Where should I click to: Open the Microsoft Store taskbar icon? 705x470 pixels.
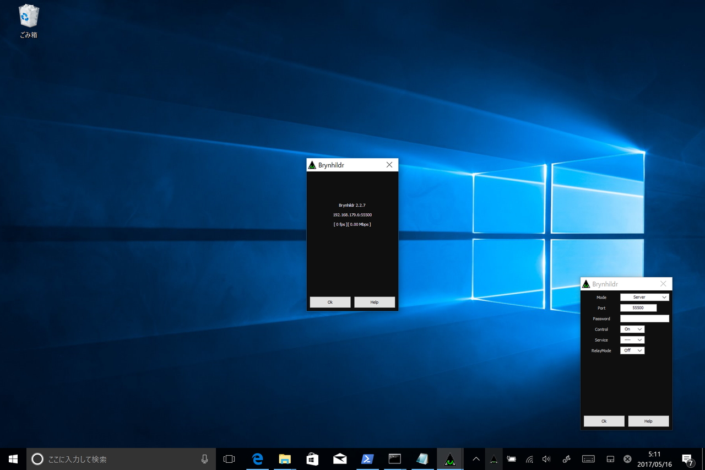[x=312, y=459]
